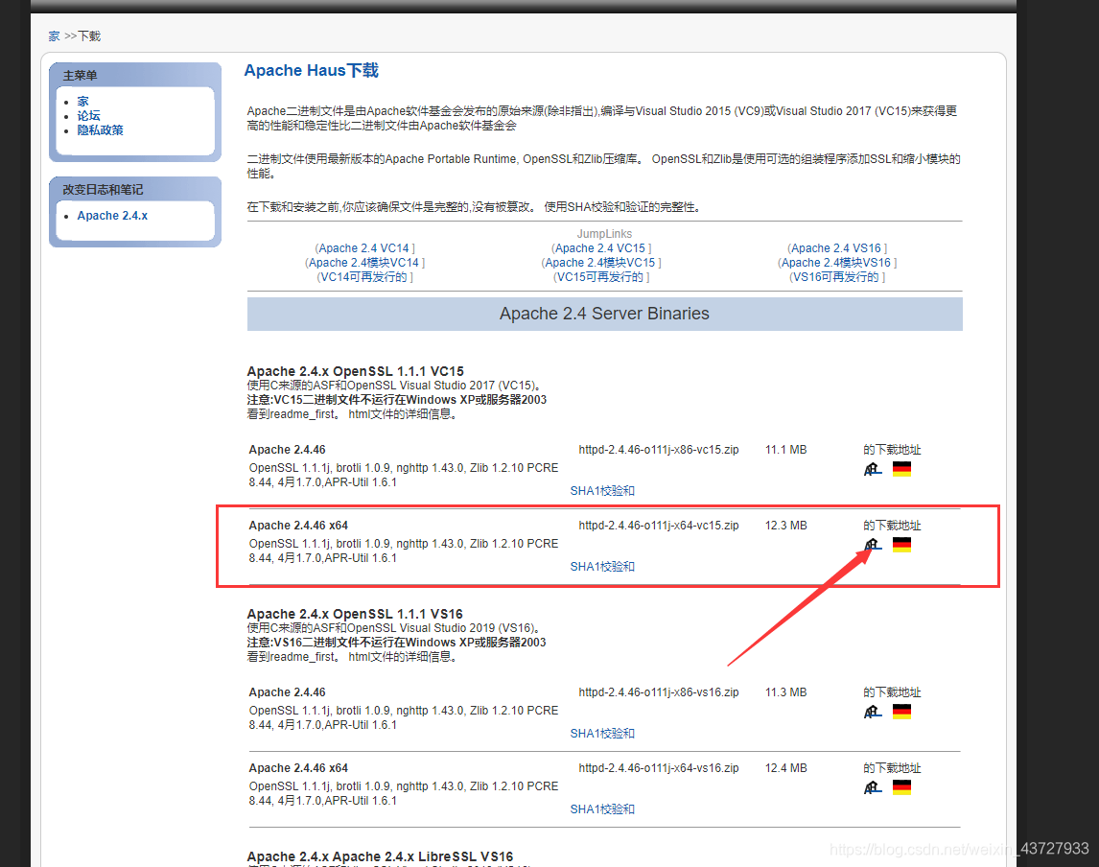Jump to Apache 2.4模块VC14 section
The image size is (1099, 867).
363,262
